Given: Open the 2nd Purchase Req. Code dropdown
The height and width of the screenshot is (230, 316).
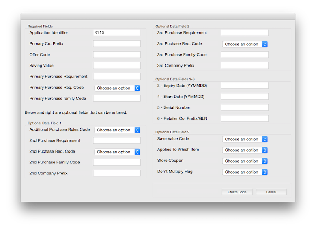Looking at the screenshot, I should (117, 152).
